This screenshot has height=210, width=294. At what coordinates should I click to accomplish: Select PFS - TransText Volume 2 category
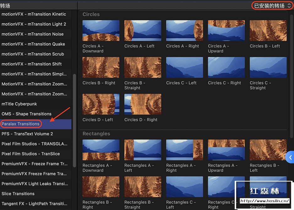[36, 134]
